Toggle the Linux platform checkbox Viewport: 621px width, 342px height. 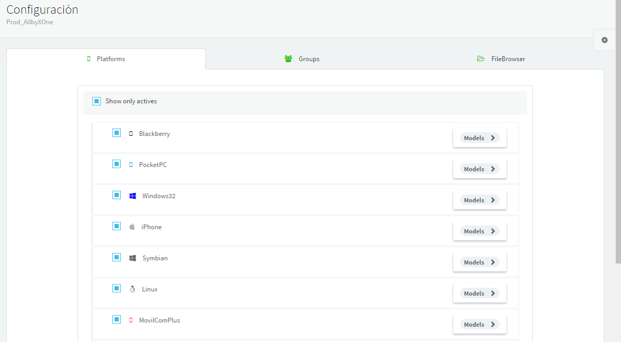117,288
